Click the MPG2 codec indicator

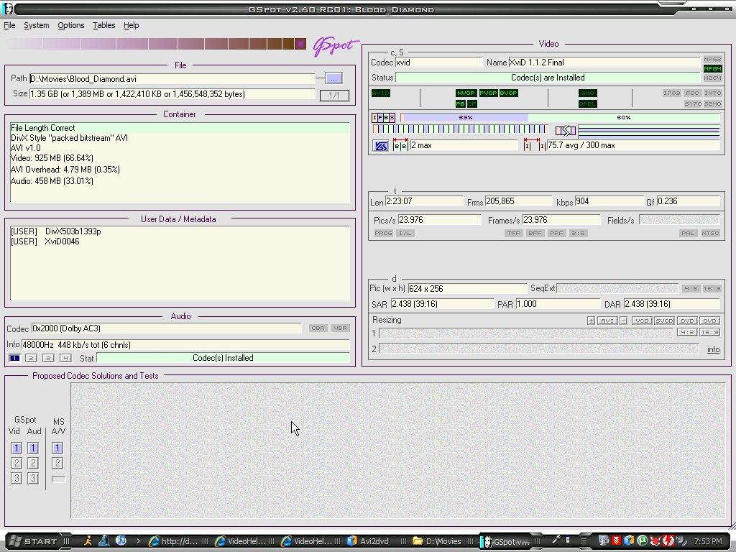point(712,59)
